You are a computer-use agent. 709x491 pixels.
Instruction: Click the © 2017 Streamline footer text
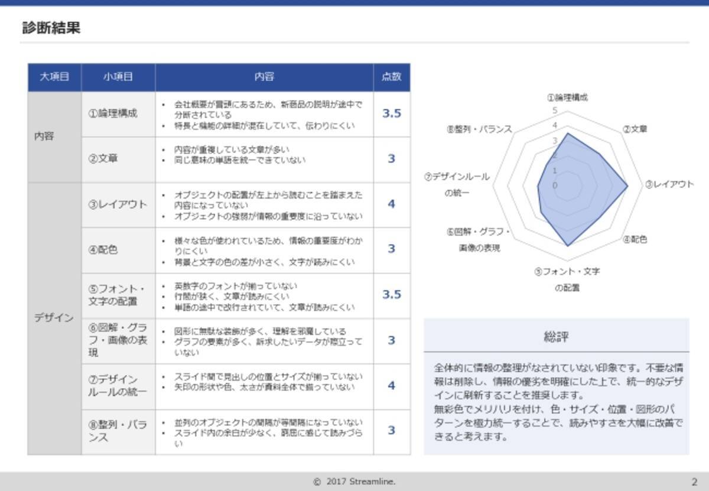[354, 482]
